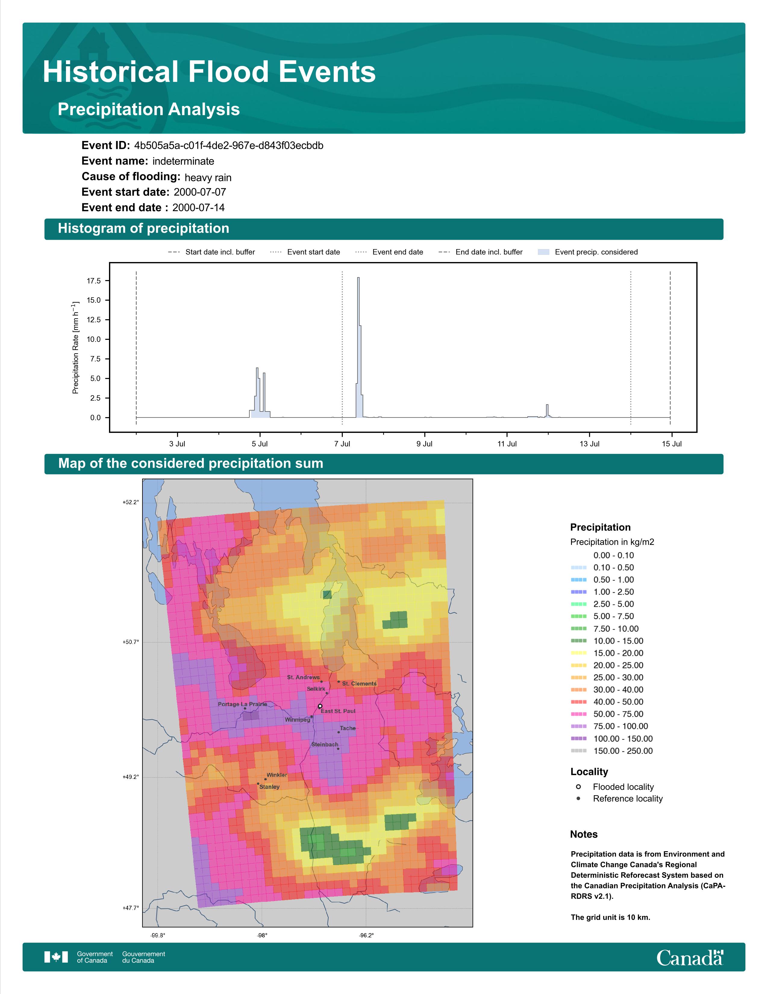Click the 50.00 - 75.00 precipitation swatch
Image resolution: width=768 pixels, height=994 pixels.
click(579, 714)
